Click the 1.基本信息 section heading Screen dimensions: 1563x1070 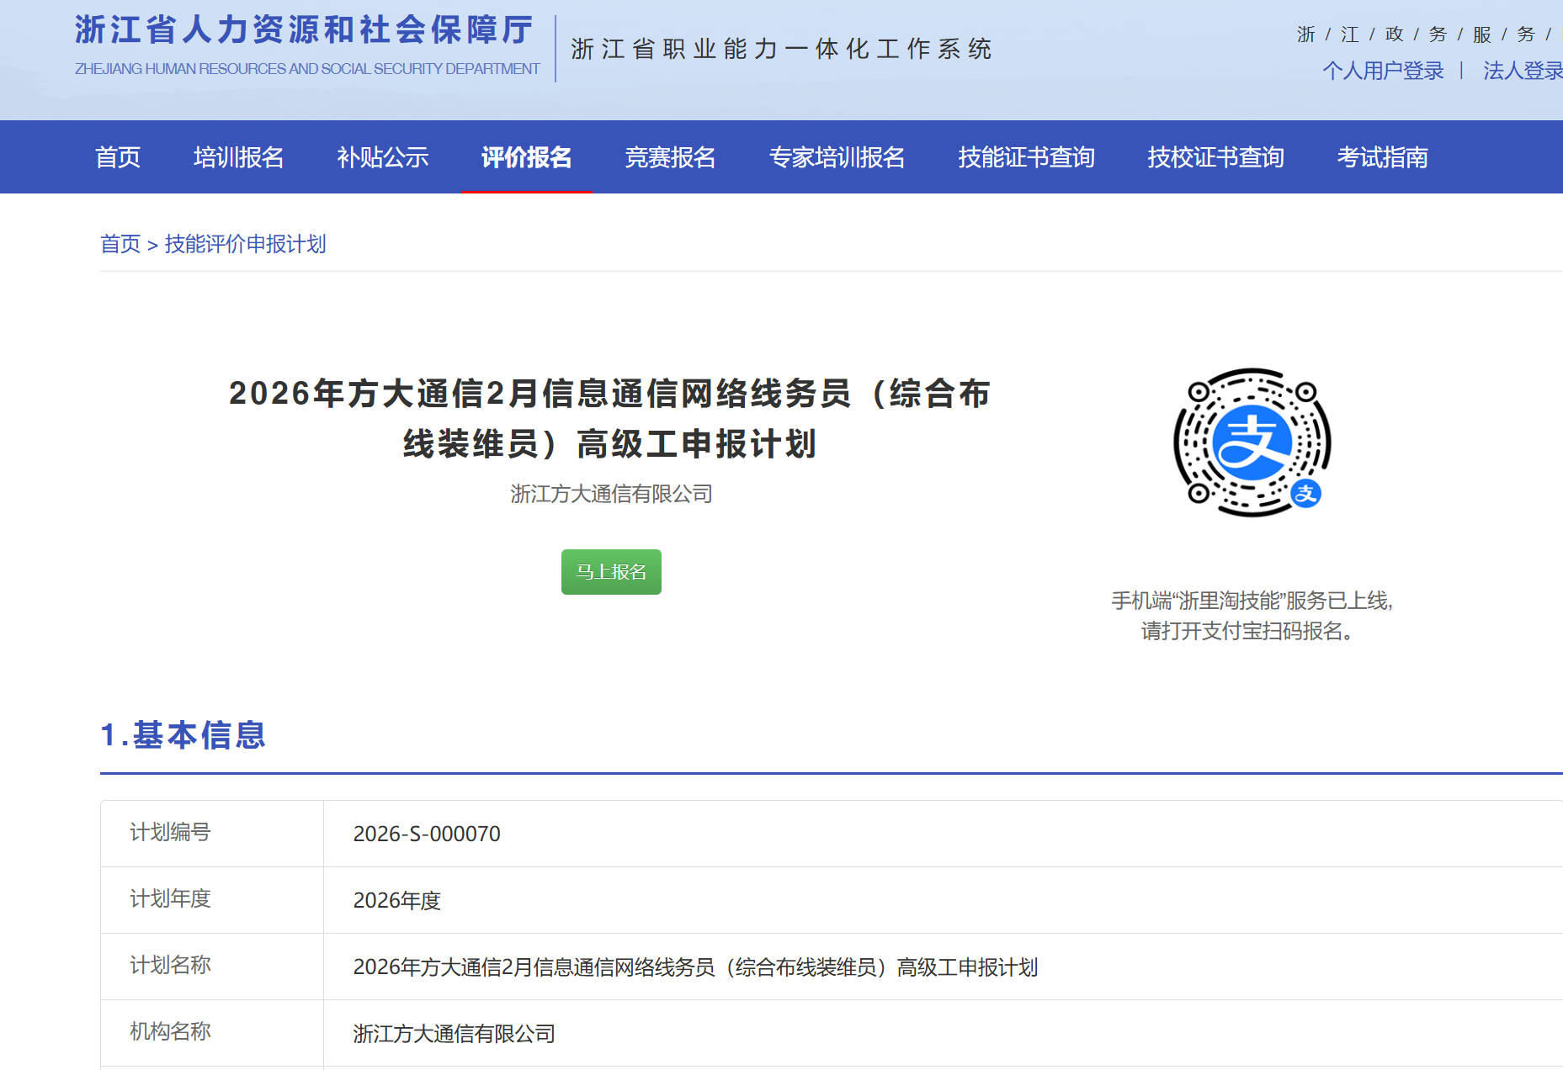coord(183,735)
